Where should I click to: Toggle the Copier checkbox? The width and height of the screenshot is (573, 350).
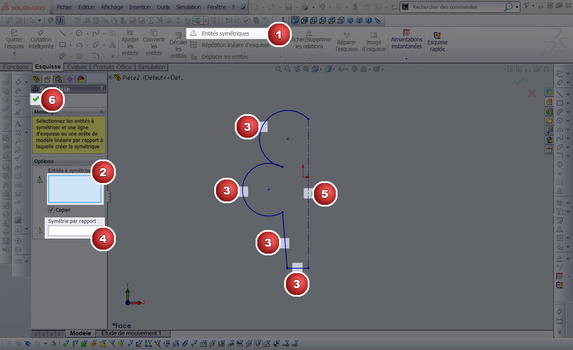point(51,210)
